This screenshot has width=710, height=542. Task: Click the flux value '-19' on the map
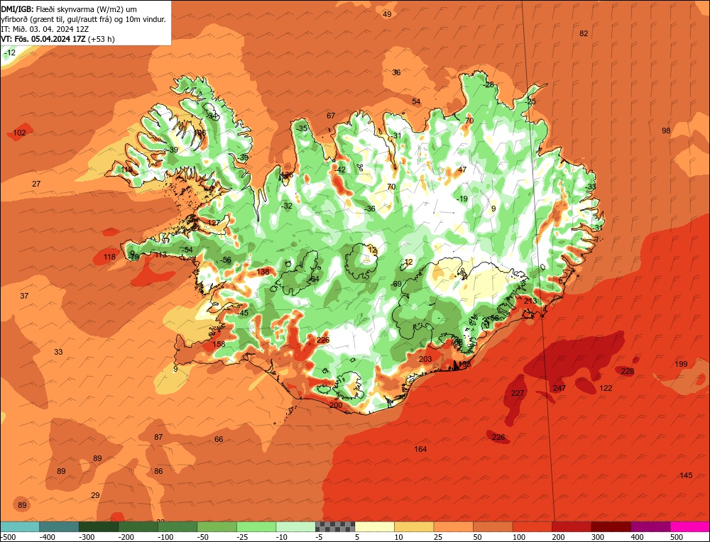(x=461, y=199)
